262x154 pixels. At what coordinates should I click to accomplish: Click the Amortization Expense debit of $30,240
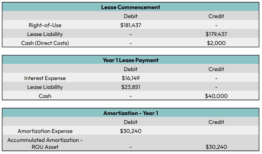pos(131,131)
